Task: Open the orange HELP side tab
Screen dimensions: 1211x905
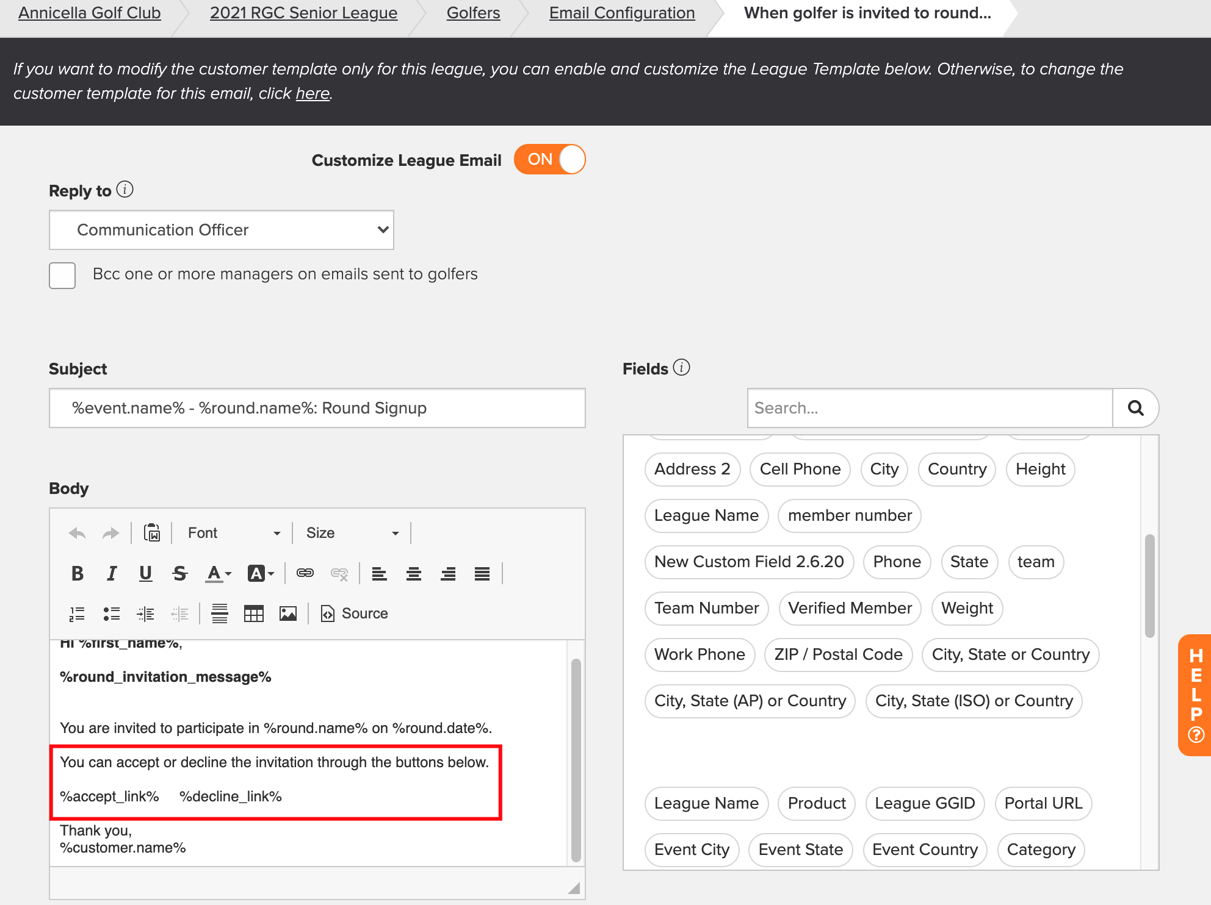Action: (1195, 695)
